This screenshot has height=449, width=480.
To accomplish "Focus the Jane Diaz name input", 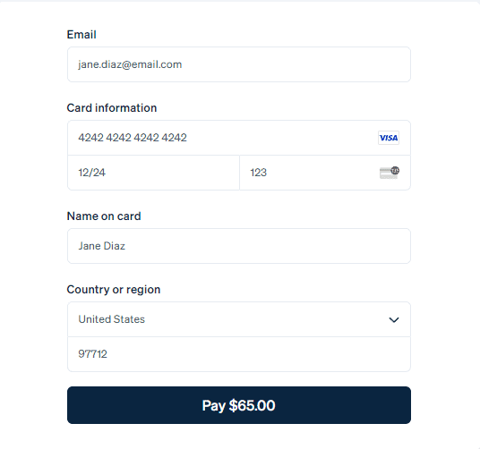I will coord(239,246).
